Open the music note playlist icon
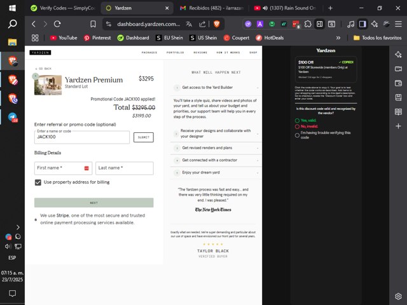 coord(350,24)
